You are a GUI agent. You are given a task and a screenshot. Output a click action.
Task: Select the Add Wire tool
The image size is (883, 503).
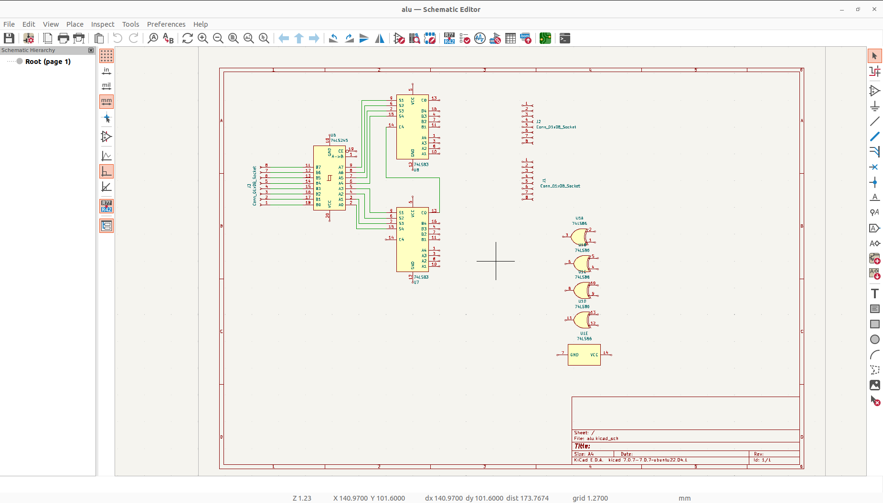(874, 122)
